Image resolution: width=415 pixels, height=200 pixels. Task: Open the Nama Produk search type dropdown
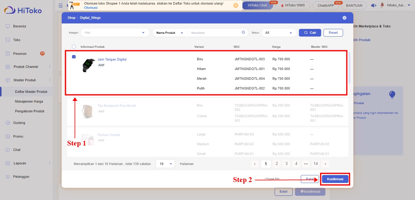point(170,33)
